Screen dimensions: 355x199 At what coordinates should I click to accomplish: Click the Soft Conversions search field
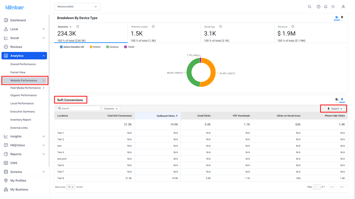[79, 108]
